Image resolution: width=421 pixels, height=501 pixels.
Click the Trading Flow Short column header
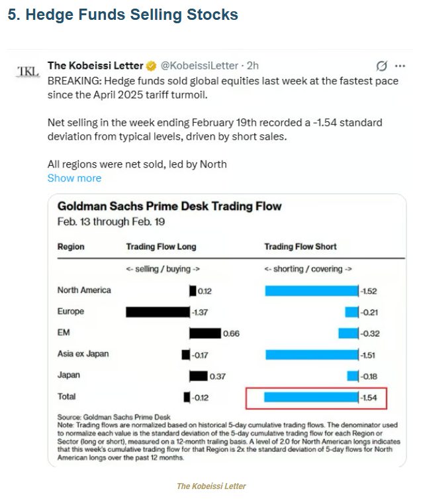(301, 247)
